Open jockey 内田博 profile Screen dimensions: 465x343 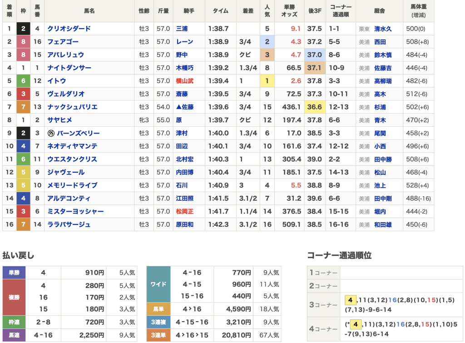click(185, 172)
